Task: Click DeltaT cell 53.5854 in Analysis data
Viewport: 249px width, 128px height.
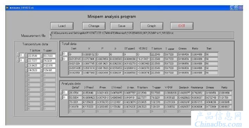Action: [76, 97]
